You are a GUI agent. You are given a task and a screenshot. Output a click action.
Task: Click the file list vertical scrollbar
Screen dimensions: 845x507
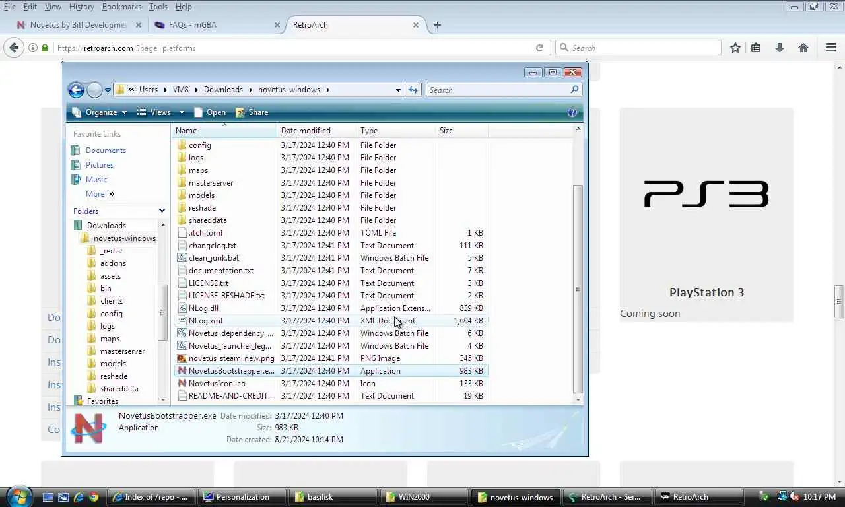point(578,288)
